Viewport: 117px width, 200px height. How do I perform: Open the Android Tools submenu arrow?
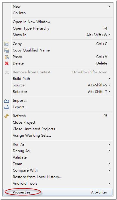(109, 183)
